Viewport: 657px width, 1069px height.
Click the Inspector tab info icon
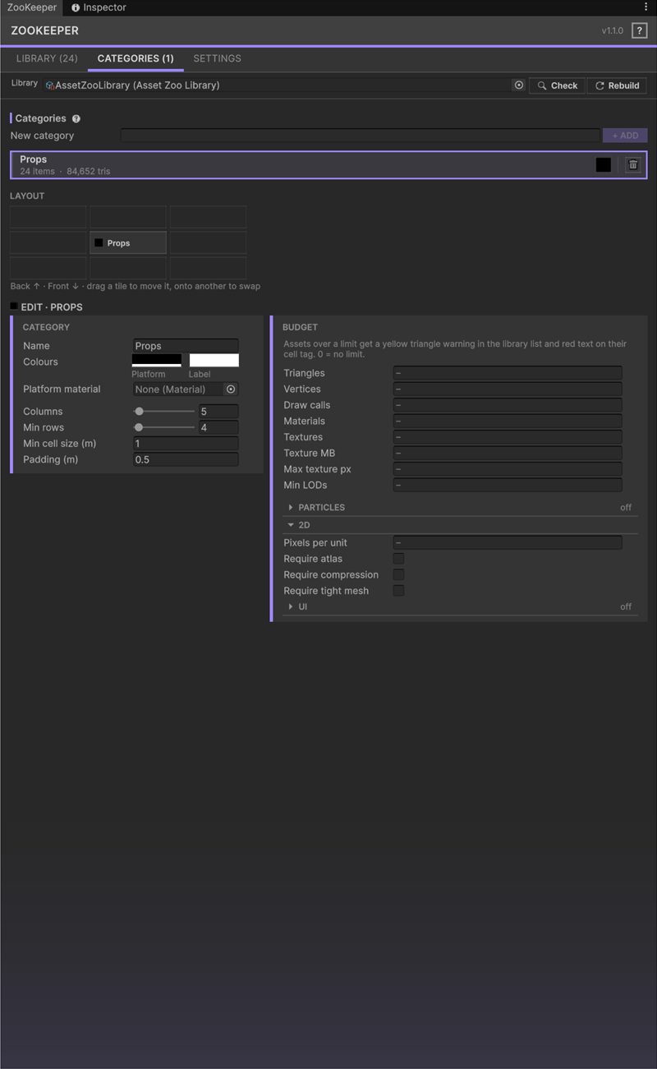coord(76,7)
